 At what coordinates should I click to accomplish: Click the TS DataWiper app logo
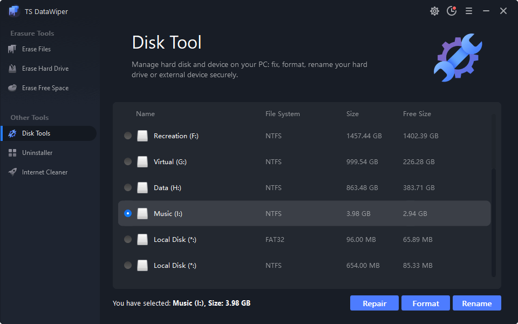(x=14, y=11)
